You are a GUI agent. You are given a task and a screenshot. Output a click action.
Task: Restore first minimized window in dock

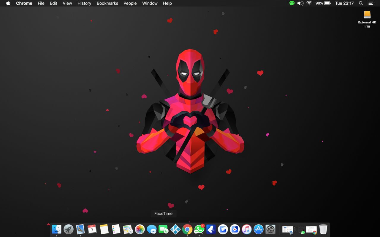(288, 229)
